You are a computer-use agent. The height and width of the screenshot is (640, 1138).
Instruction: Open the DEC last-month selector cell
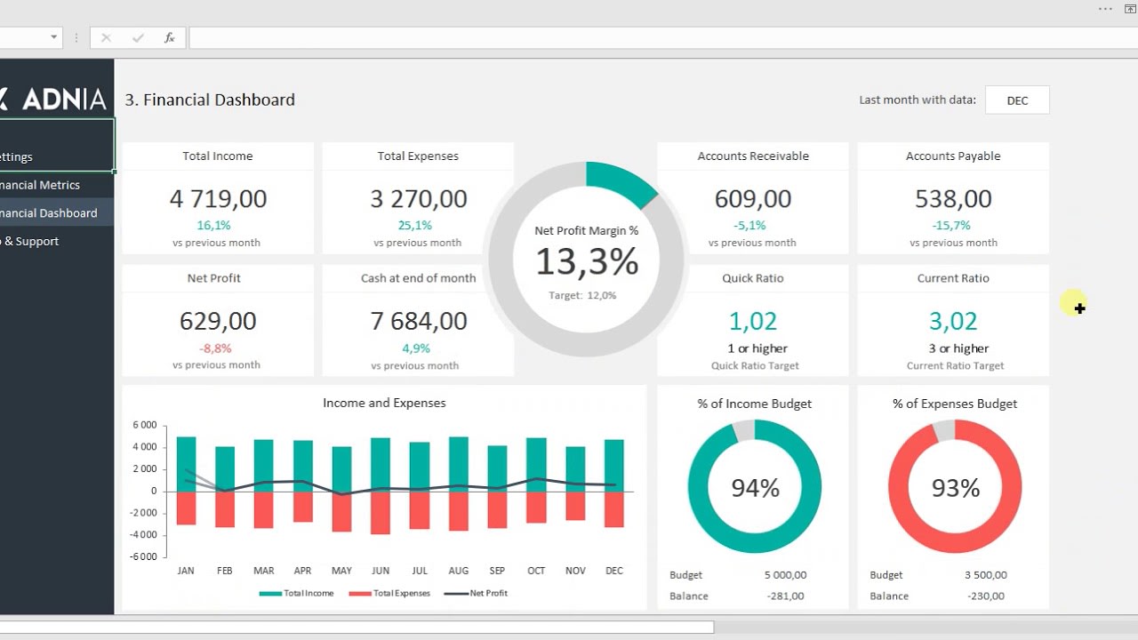[x=1017, y=100]
